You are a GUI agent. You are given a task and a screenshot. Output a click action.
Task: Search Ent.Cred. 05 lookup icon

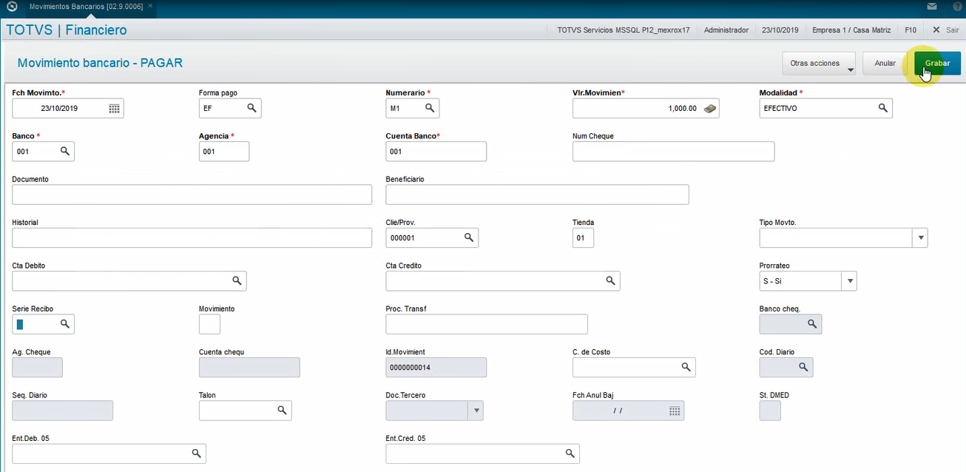click(570, 453)
